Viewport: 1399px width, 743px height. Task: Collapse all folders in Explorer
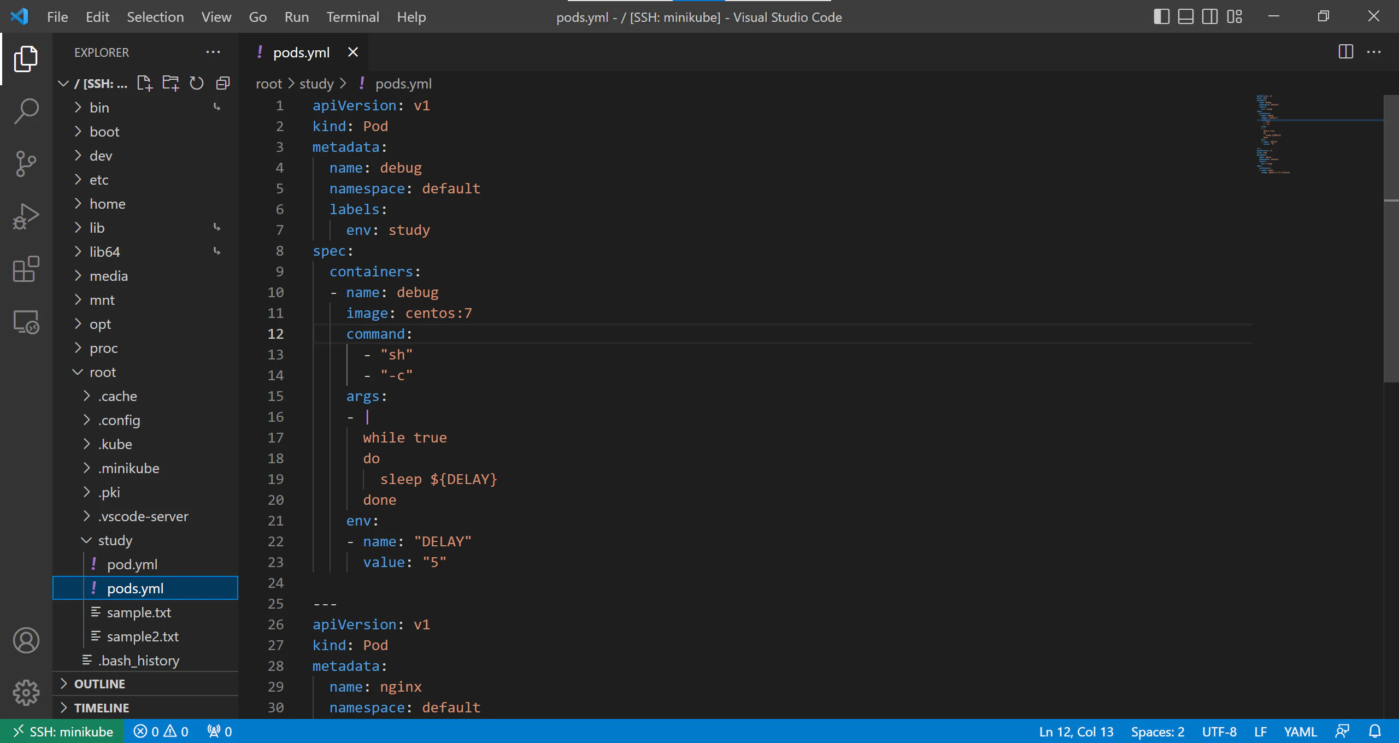click(x=222, y=83)
